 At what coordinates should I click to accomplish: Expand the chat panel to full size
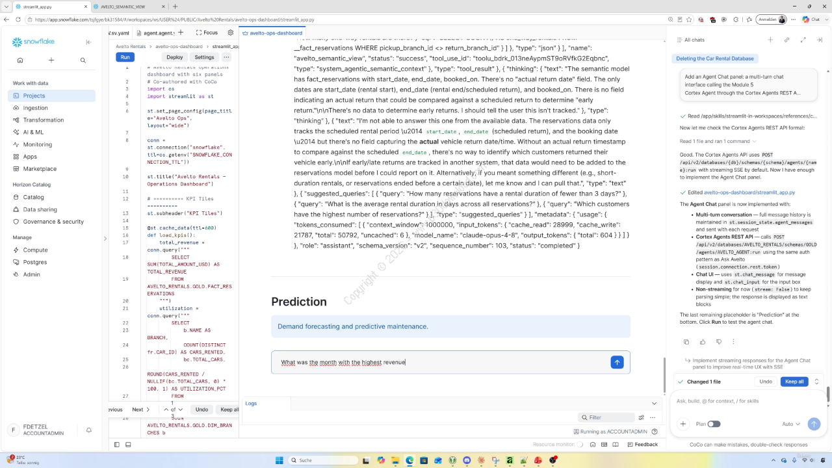click(x=803, y=40)
